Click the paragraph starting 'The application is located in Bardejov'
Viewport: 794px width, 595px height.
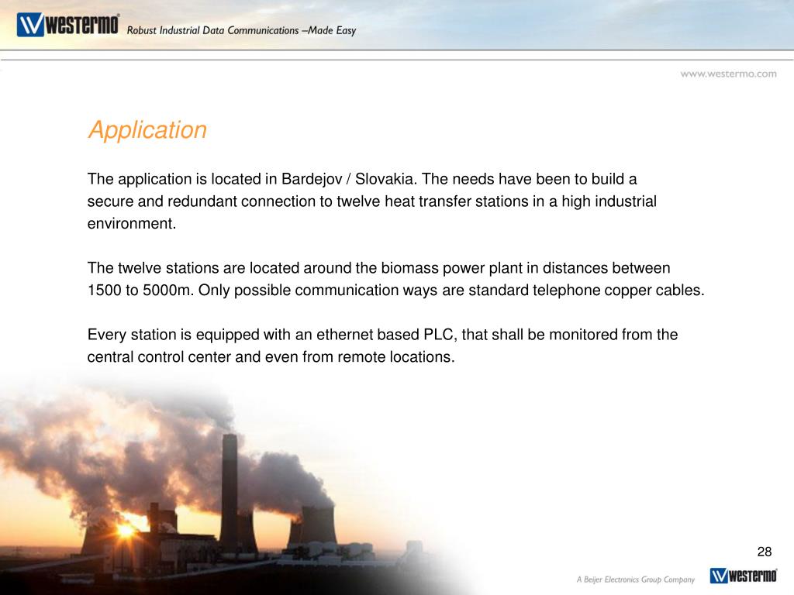click(x=371, y=201)
